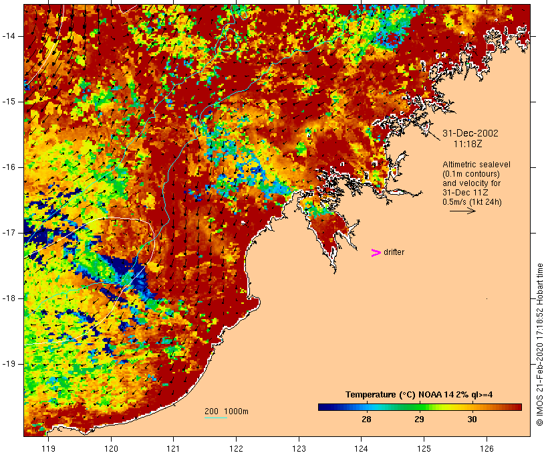Click the longitude label '123'
The image size is (548, 455).
pos(299,449)
